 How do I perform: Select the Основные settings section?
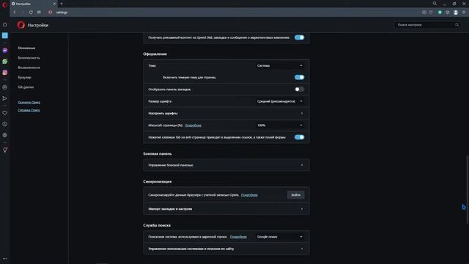click(x=26, y=48)
